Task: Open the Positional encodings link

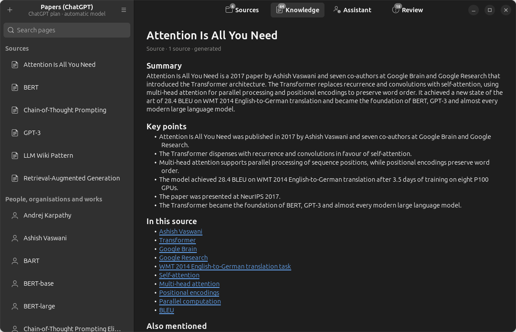Action: click(x=189, y=293)
